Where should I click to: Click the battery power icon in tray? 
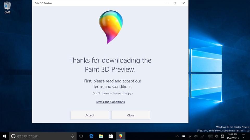pos(183,136)
